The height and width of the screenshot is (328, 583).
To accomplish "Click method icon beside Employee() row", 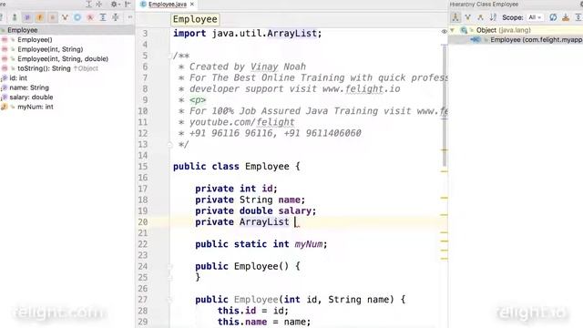I will (x=5, y=40).
